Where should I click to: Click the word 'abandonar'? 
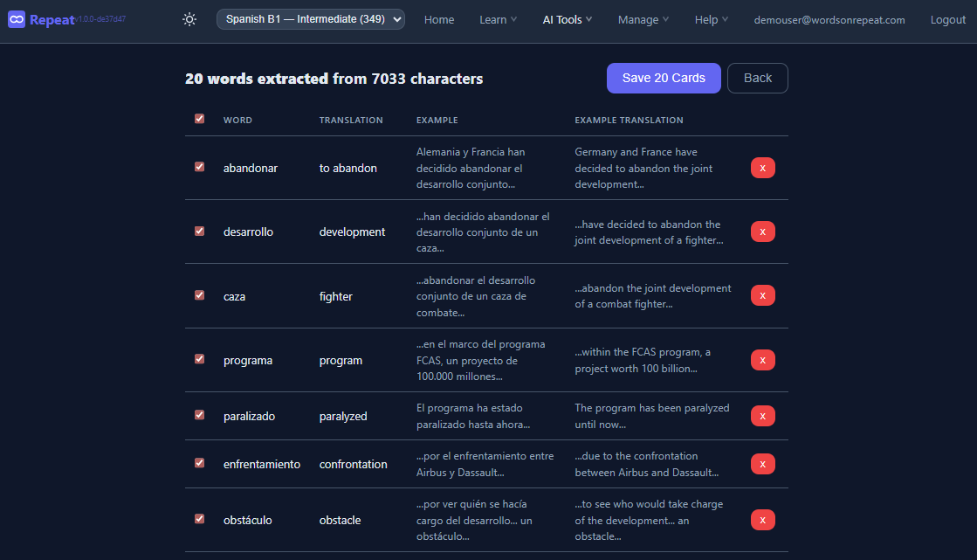[251, 168]
